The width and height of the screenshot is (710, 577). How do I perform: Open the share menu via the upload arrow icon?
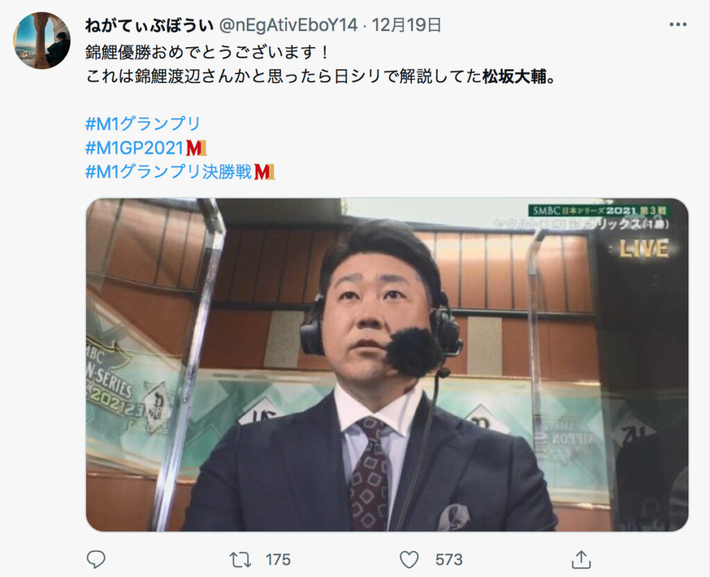tap(582, 560)
